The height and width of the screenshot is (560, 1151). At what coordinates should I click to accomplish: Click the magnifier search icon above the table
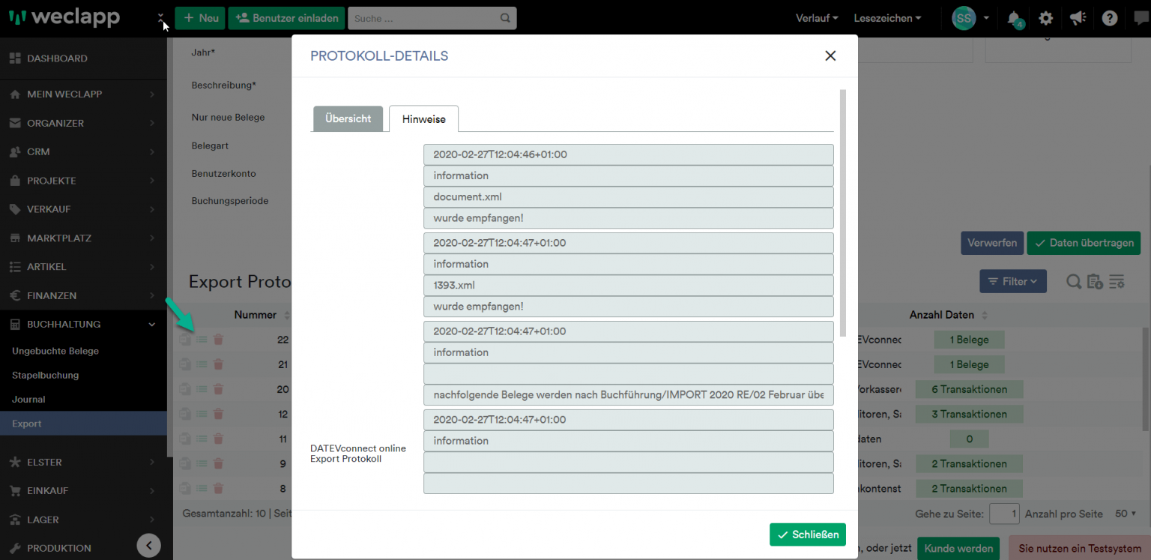[x=1074, y=281]
